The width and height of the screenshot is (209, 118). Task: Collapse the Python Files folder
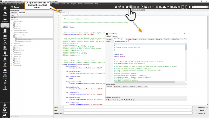11,37
